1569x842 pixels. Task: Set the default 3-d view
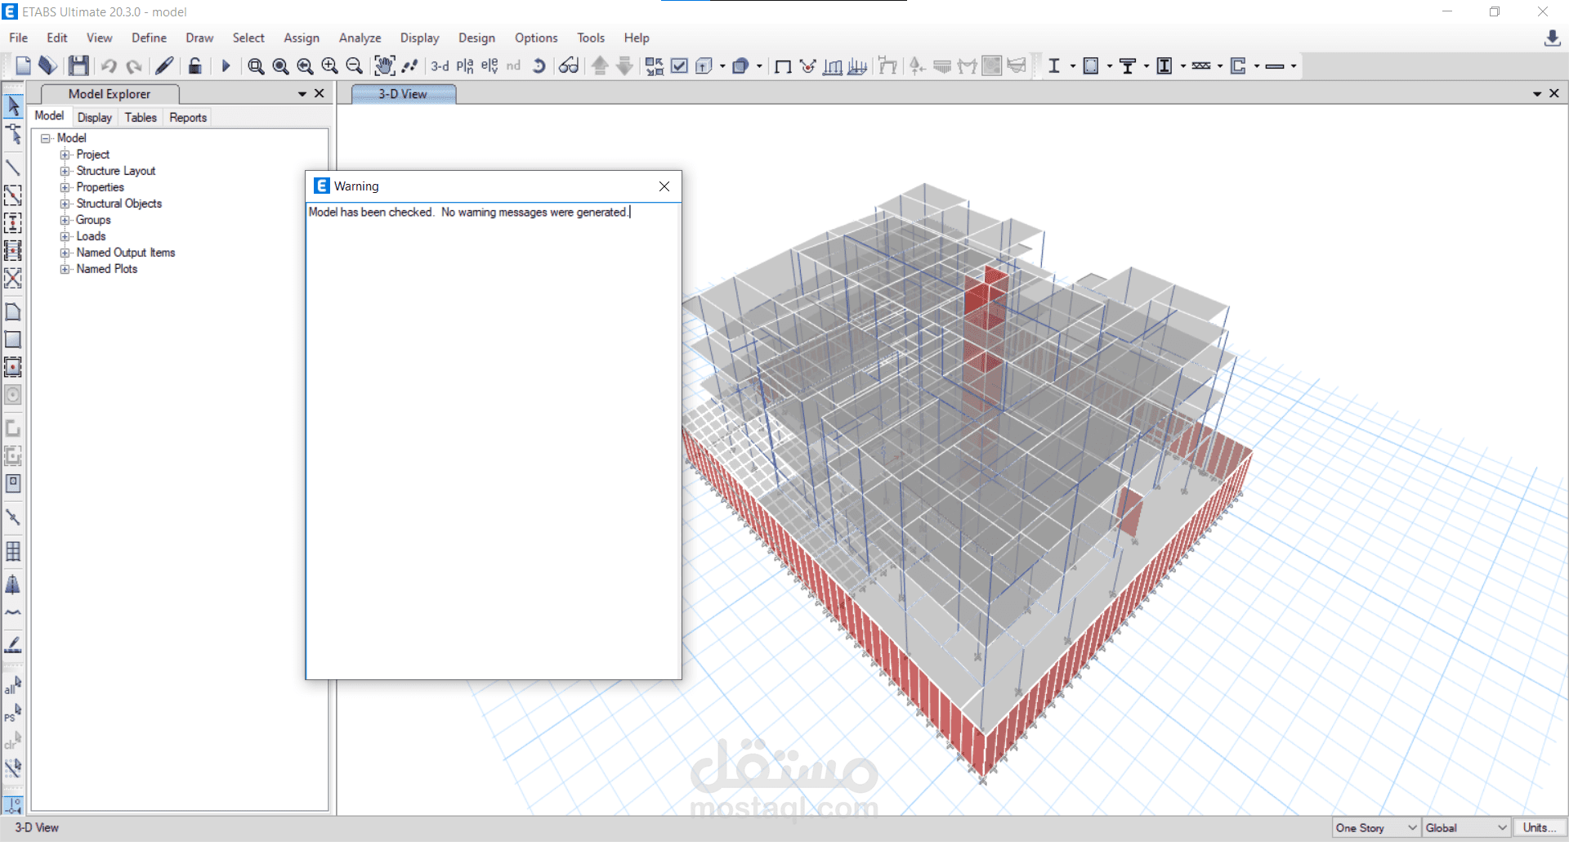click(440, 66)
